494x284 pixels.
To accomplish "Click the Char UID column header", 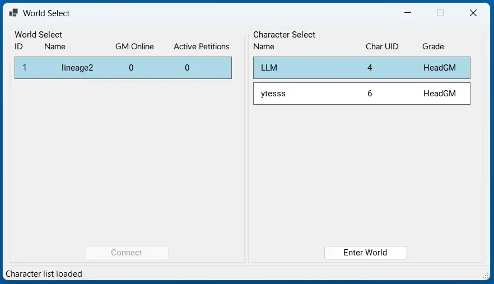I will tap(382, 46).
